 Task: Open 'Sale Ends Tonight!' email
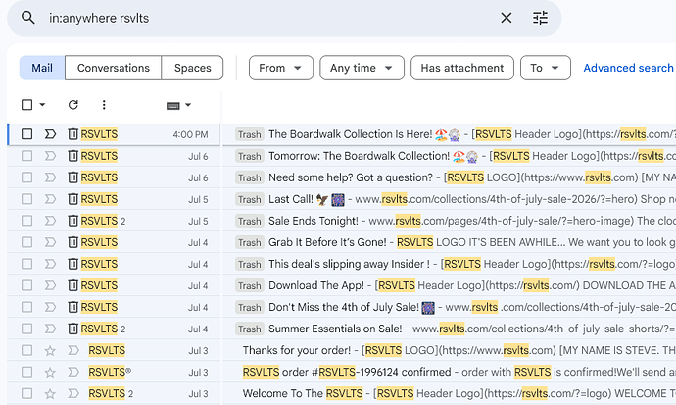[x=313, y=221]
